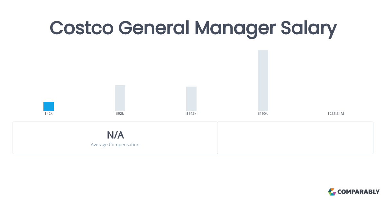
Task: Click the $142k axis label
Action: tap(191, 114)
